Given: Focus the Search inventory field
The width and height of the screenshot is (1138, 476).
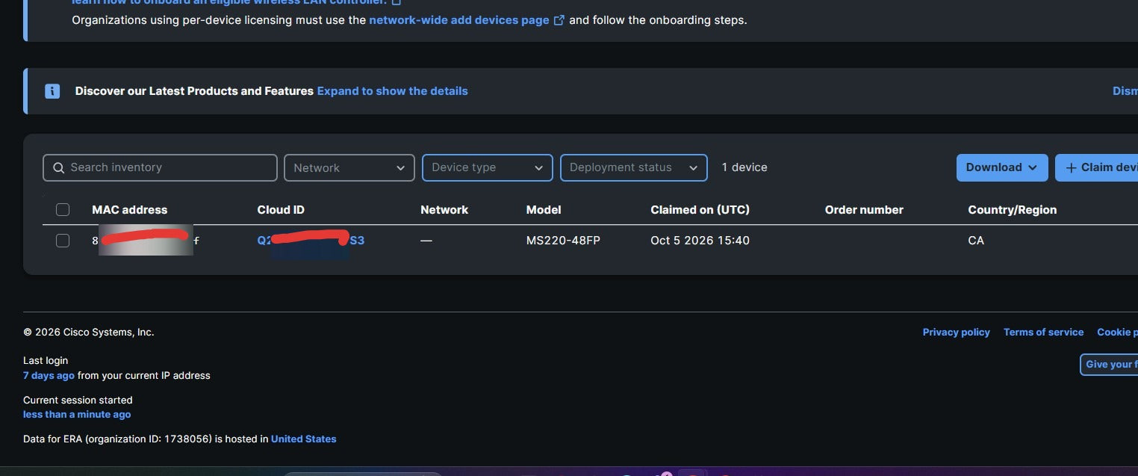Looking at the screenshot, I should [x=160, y=168].
